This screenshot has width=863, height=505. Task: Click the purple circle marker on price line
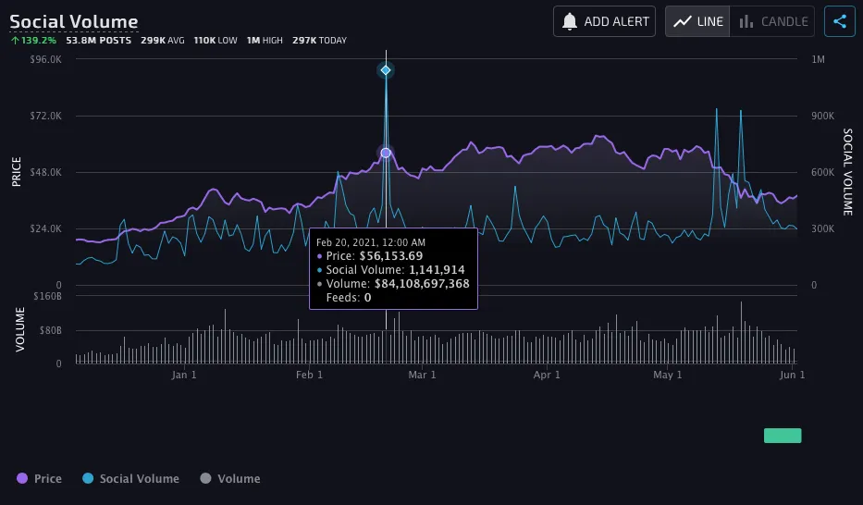pos(386,154)
